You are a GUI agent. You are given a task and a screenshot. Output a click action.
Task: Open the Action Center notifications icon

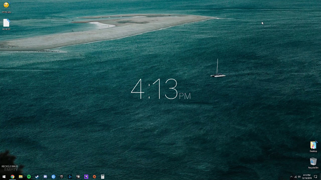tap(315, 177)
